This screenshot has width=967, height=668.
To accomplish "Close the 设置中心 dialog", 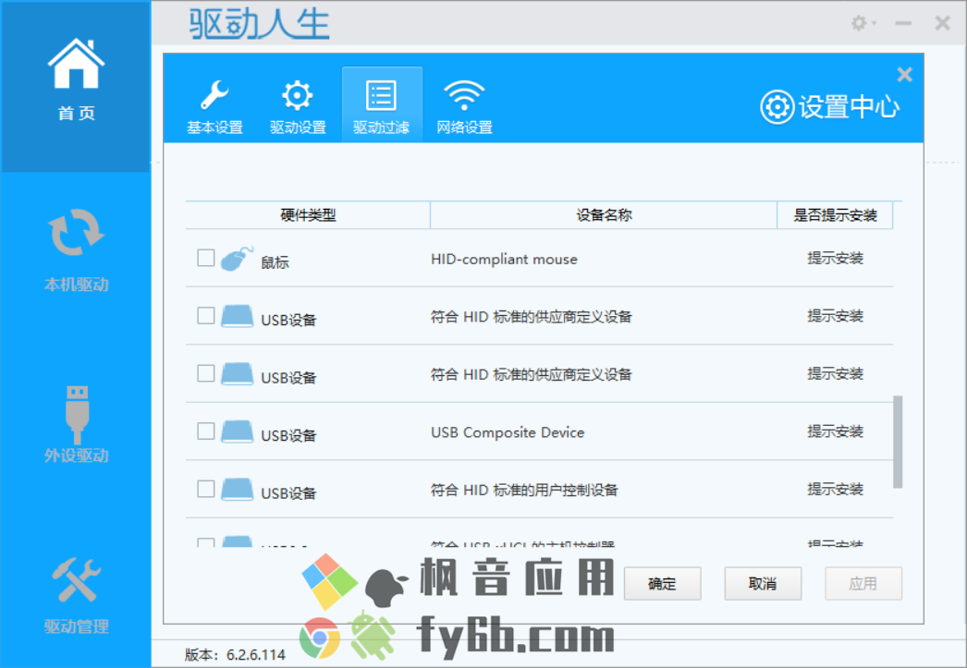I will 904,75.
